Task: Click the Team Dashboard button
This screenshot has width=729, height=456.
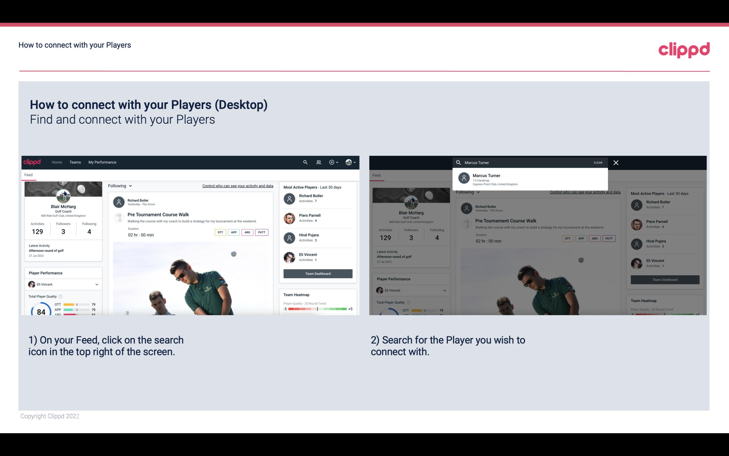Action: 317,273
